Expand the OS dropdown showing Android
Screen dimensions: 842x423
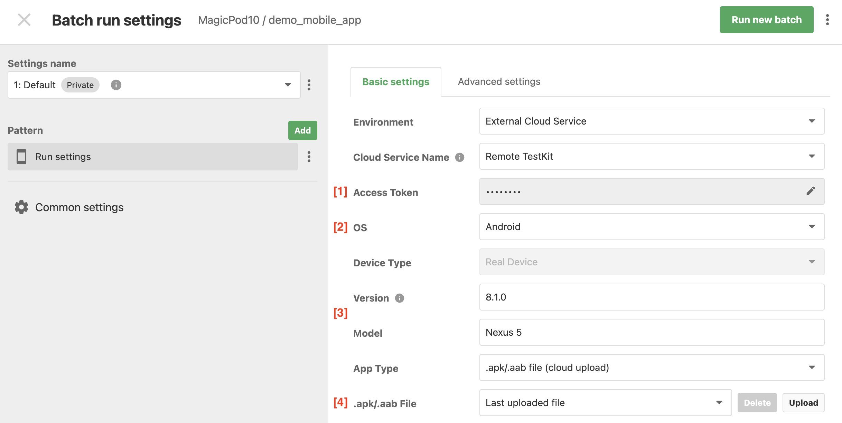(x=652, y=227)
